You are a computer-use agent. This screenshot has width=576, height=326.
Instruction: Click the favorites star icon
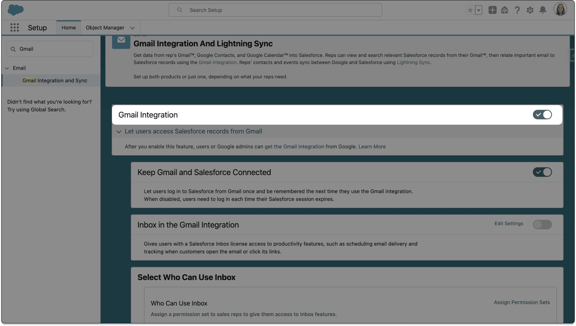pos(470,10)
